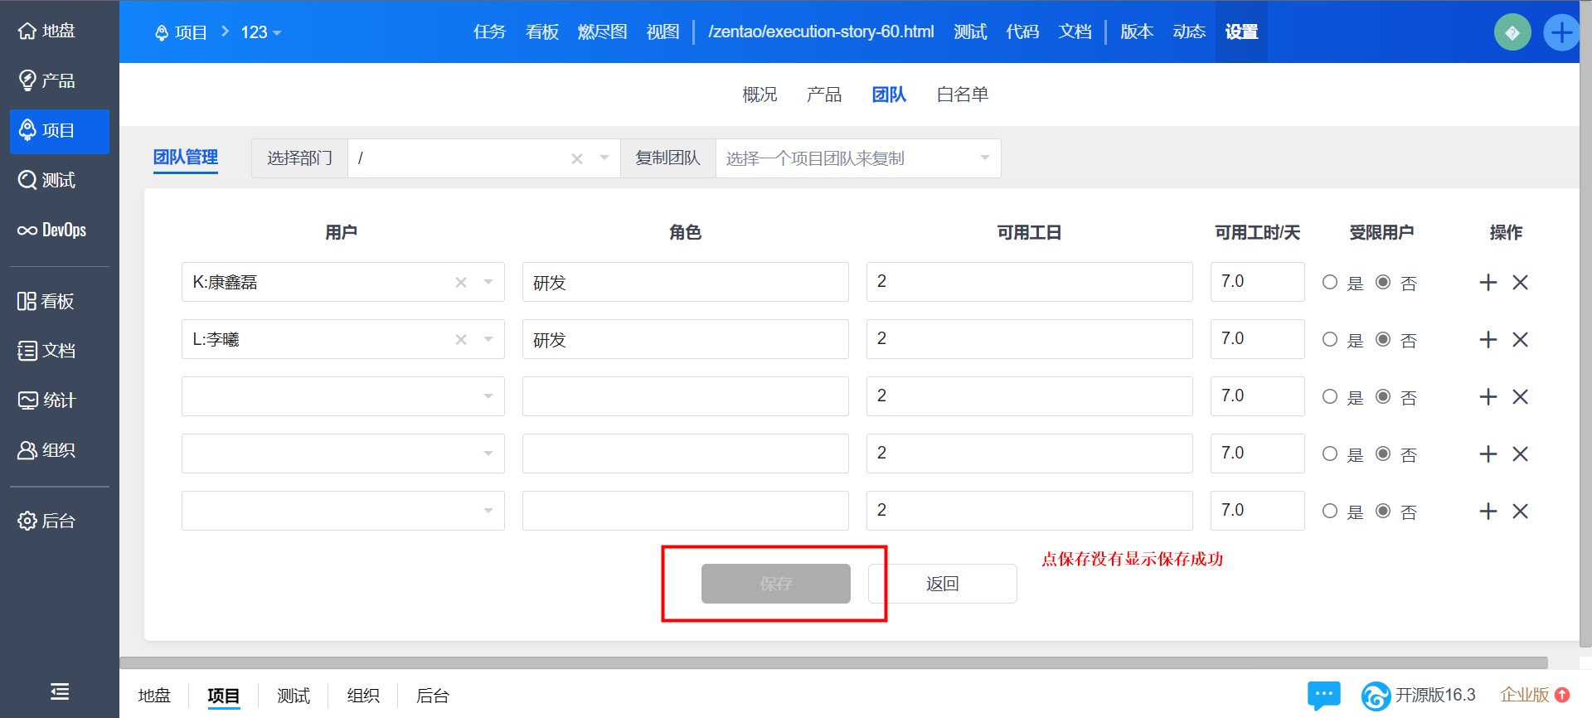1592x718 pixels.
Task: Click the 保存 save button
Action: point(775,584)
